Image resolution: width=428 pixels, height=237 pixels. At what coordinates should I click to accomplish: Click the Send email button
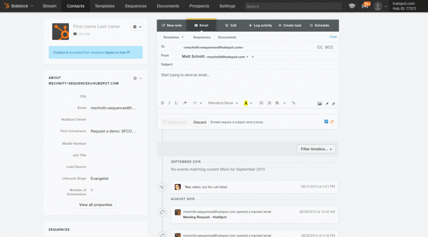point(174,122)
